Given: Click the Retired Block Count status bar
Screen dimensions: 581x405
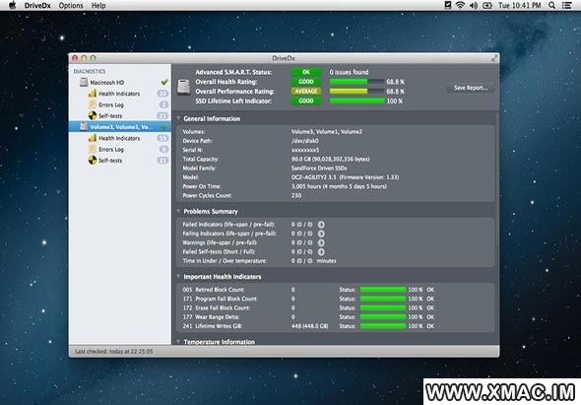Looking at the screenshot, I should pos(383,290).
